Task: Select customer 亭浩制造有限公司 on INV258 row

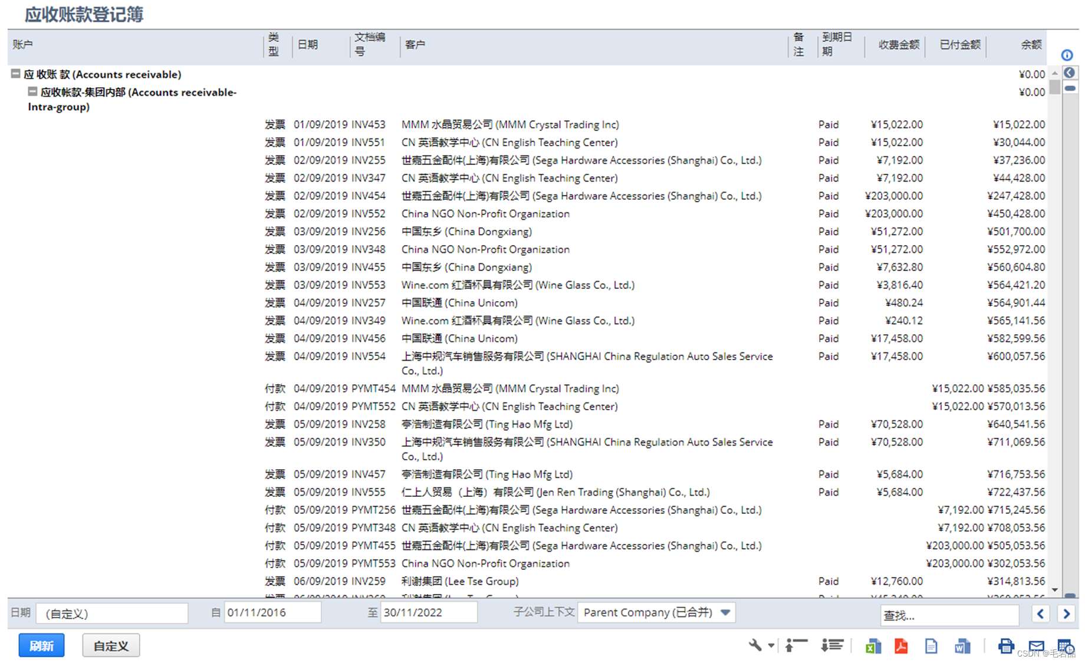Action: point(487,424)
